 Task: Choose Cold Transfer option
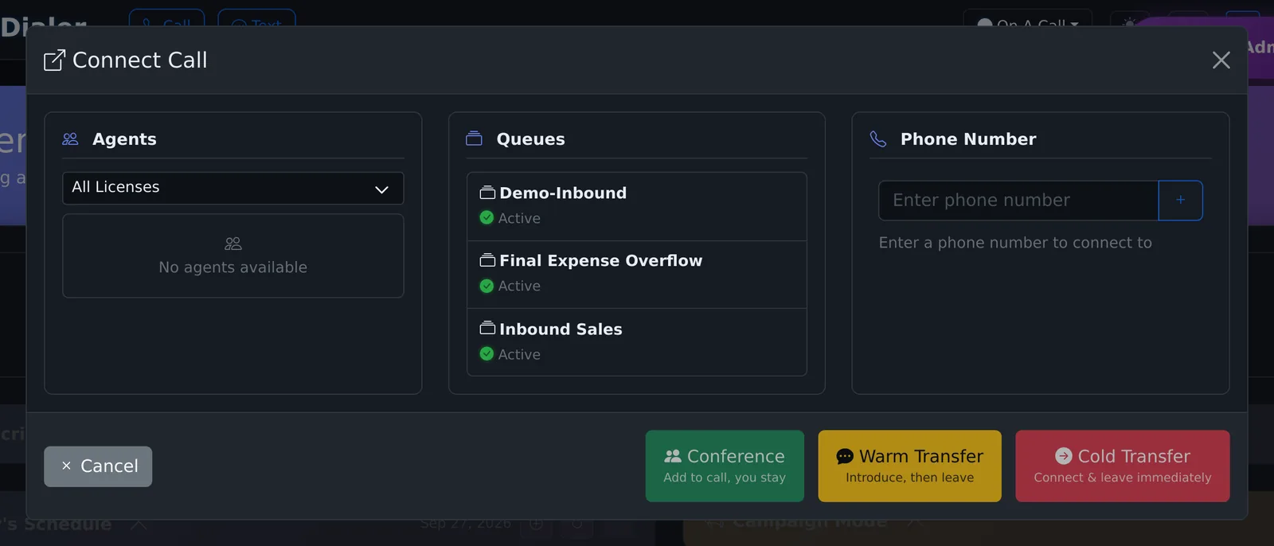(x=1123, y=466)
